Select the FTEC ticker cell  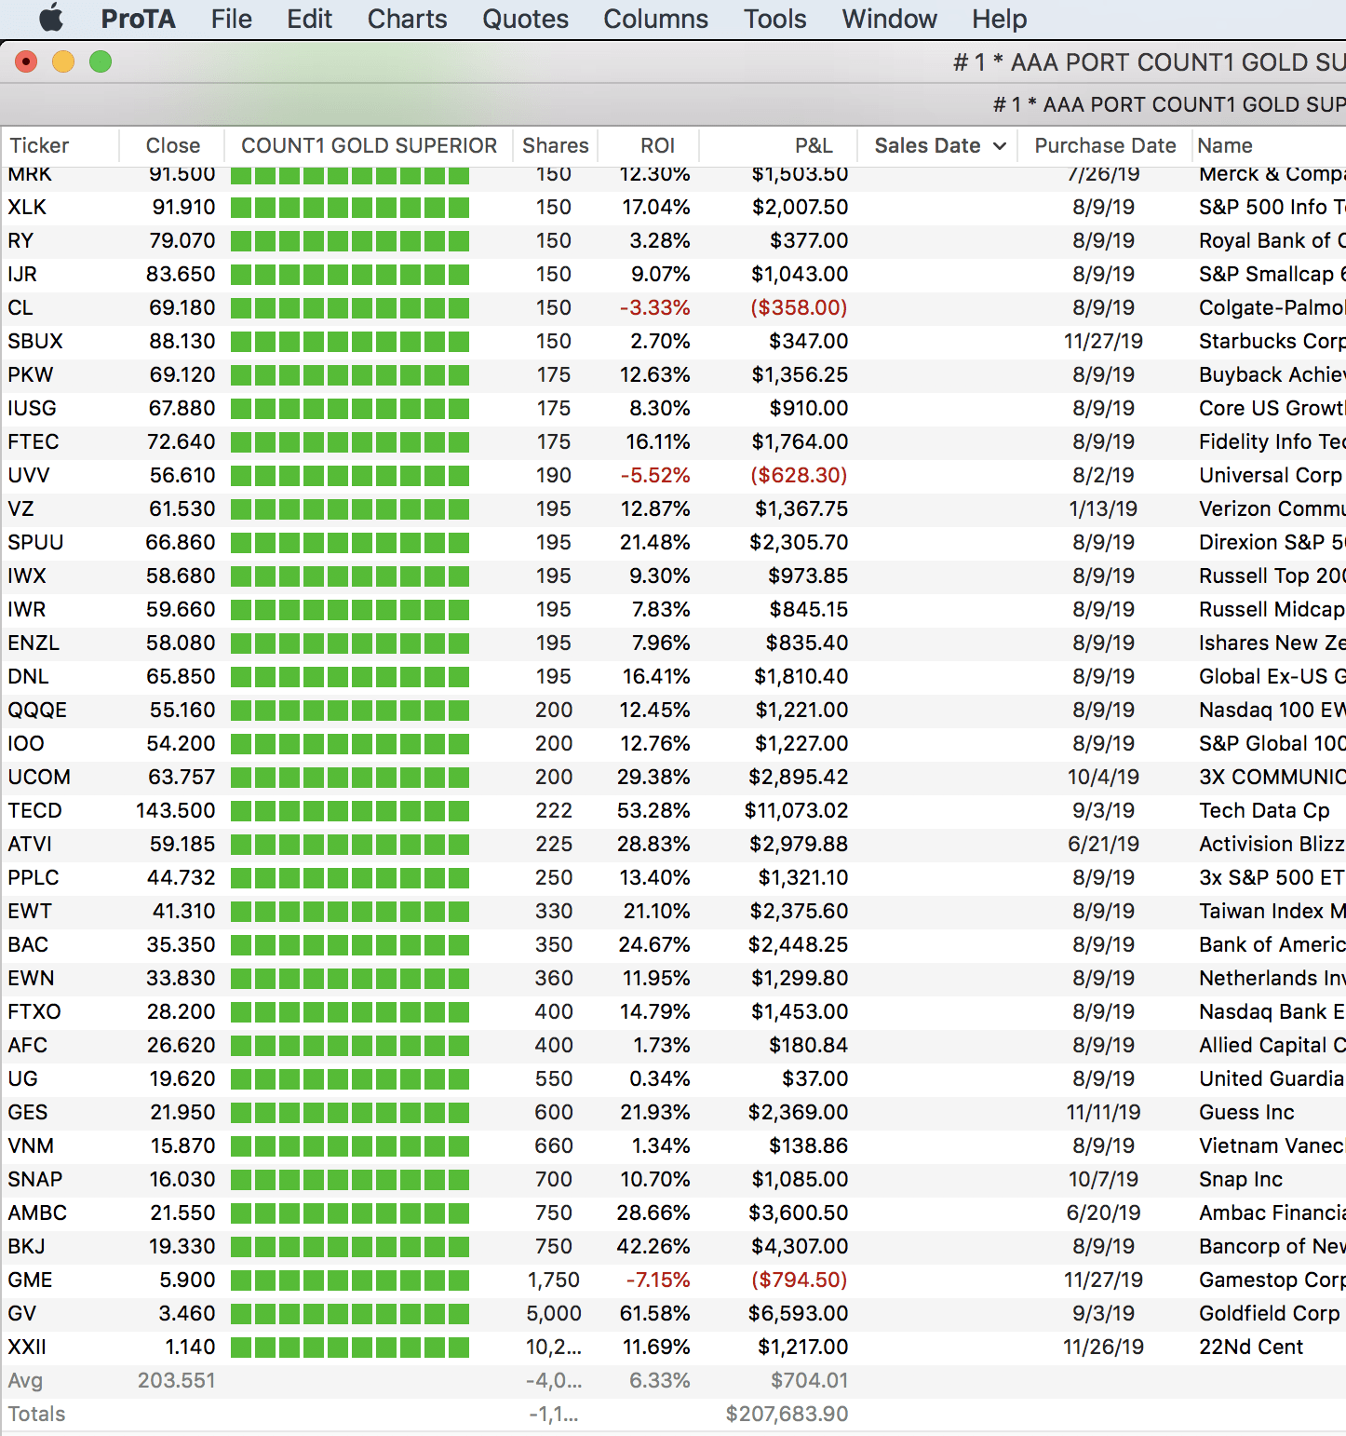click(x=34, y=441)
